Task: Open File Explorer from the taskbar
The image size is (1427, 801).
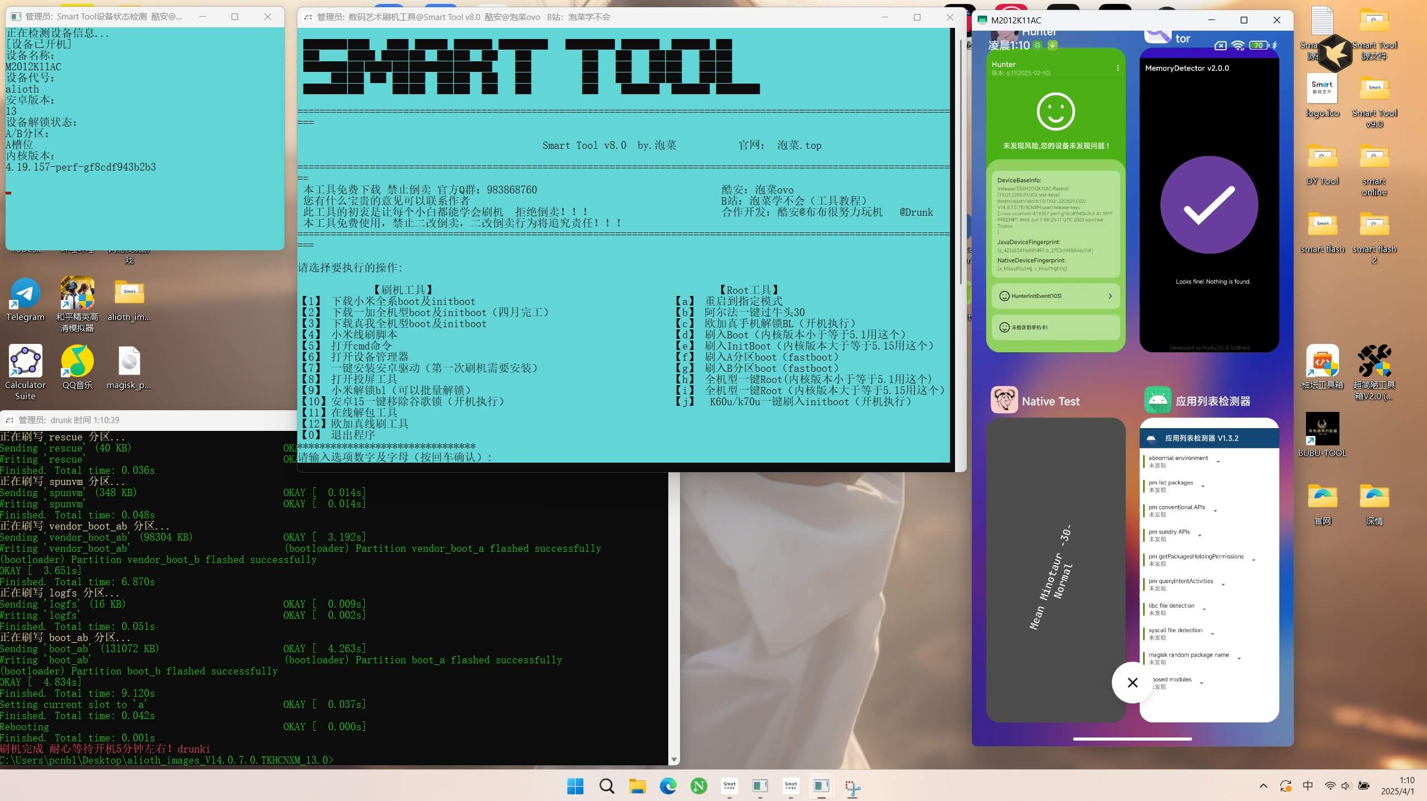Action: point(637,786)
